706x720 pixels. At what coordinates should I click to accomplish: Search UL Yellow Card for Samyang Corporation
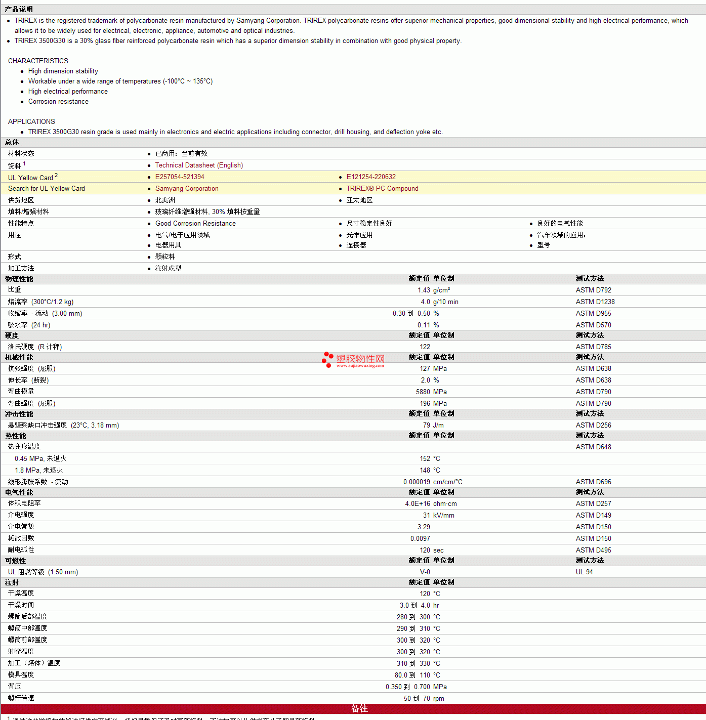(x=187, y=189)
